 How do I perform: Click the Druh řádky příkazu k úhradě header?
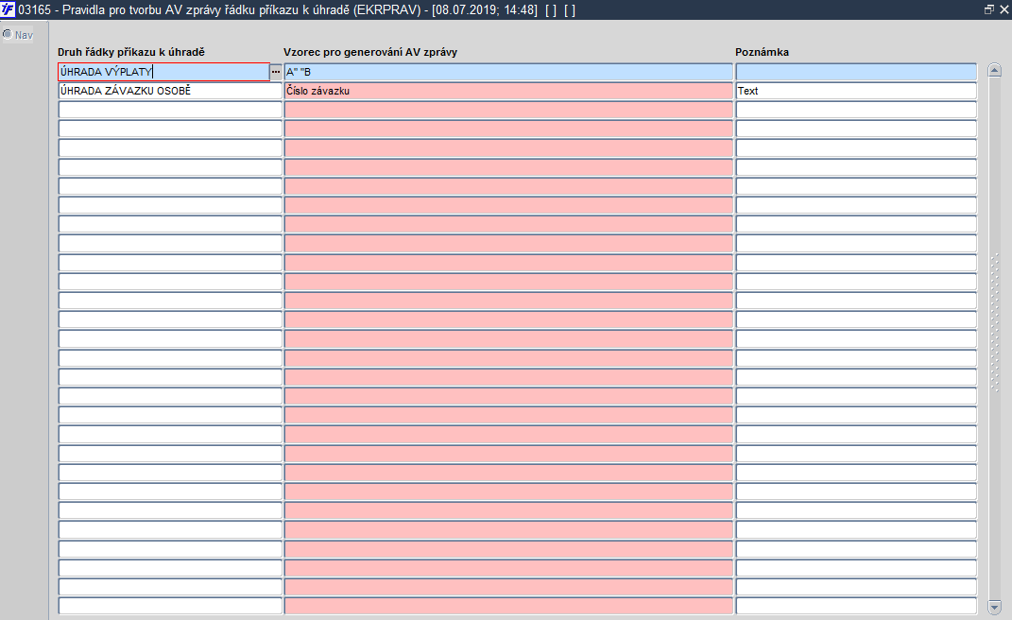(x=131, y=52)
